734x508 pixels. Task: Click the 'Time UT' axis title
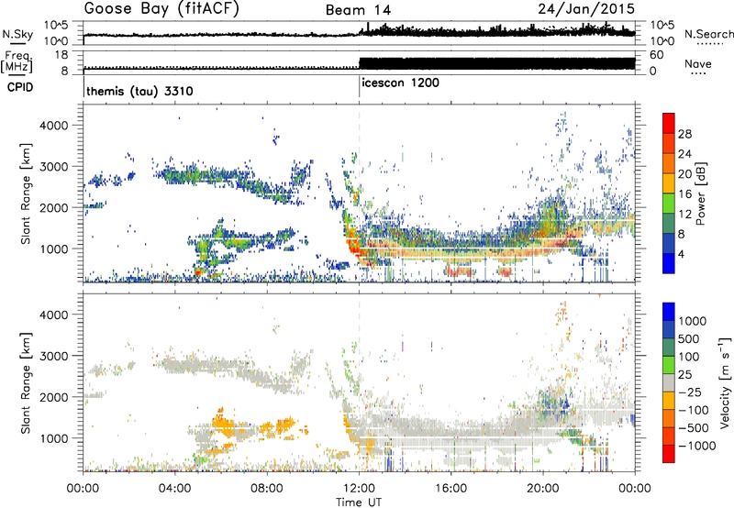pos(359,502)
